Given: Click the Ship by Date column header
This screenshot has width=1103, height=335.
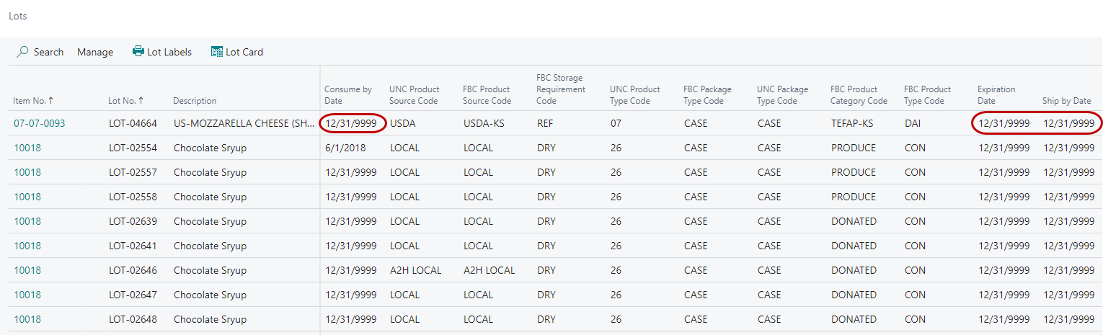Looking at the screenshot, I should coord(1066,101).
